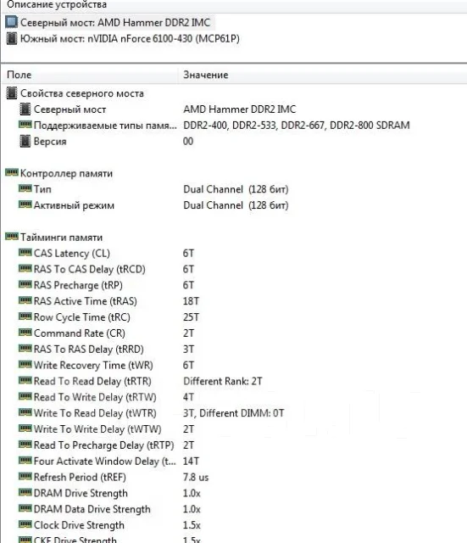Click the icon next to Read To Precharge Delay (tRTP)
The height and width of the screenshot is (543, 467).
point(25,444)
